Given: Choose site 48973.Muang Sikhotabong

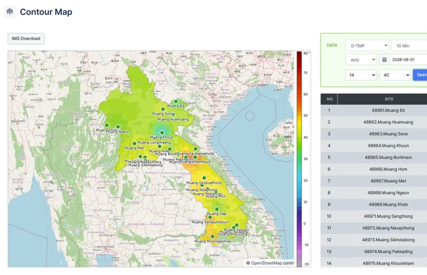Looking at the screenshot, I should pyautogui.click(x=388, y=240).
